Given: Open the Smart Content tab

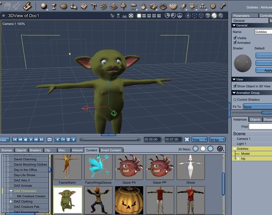Looking at the screenshot, I should click(111, 150).
